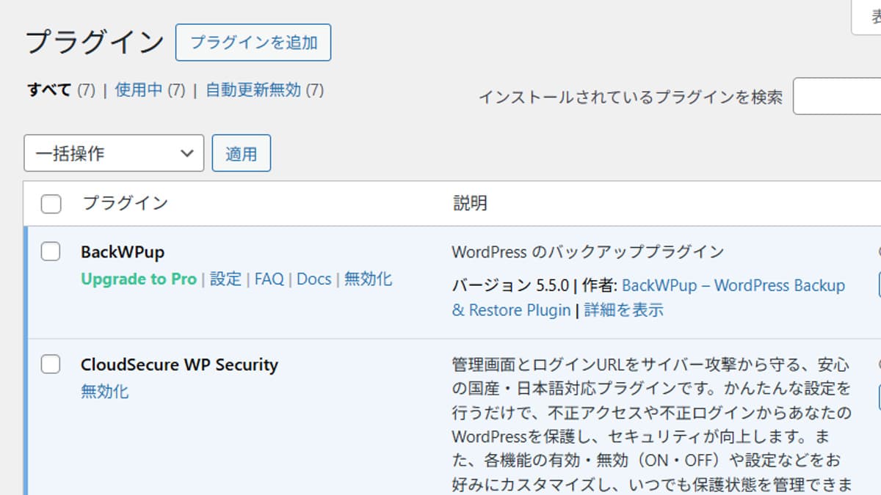The image size is (881, 495).
Task: Click the chevron arrow on 一括操作 select
Action: pos(187,153)
